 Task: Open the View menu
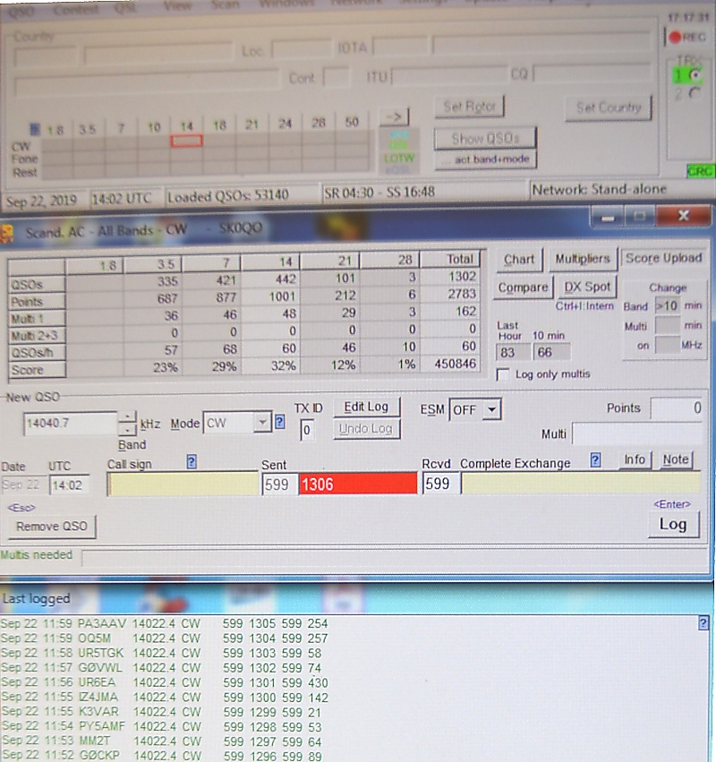[x=178, y=5]
